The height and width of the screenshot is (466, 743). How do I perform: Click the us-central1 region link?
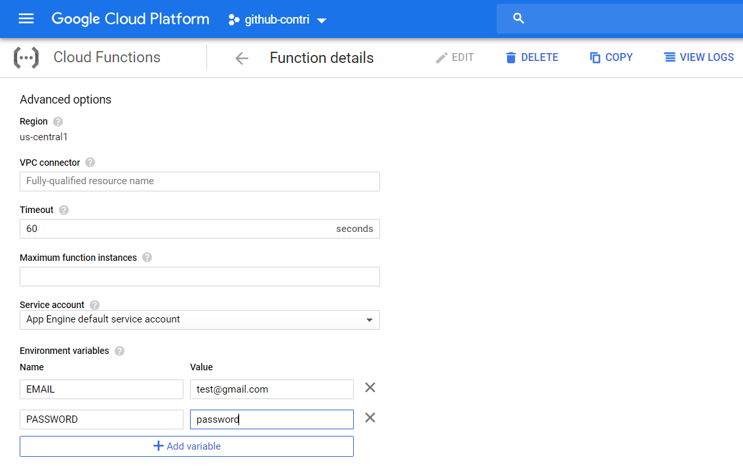tap(43, 136)
